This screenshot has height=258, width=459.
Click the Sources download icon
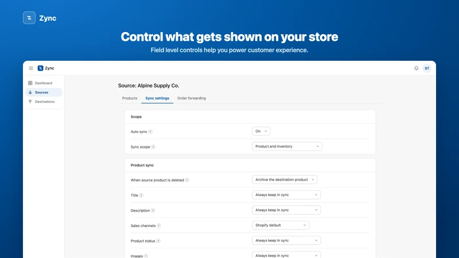pyautogui.click(x=30, y=92)
